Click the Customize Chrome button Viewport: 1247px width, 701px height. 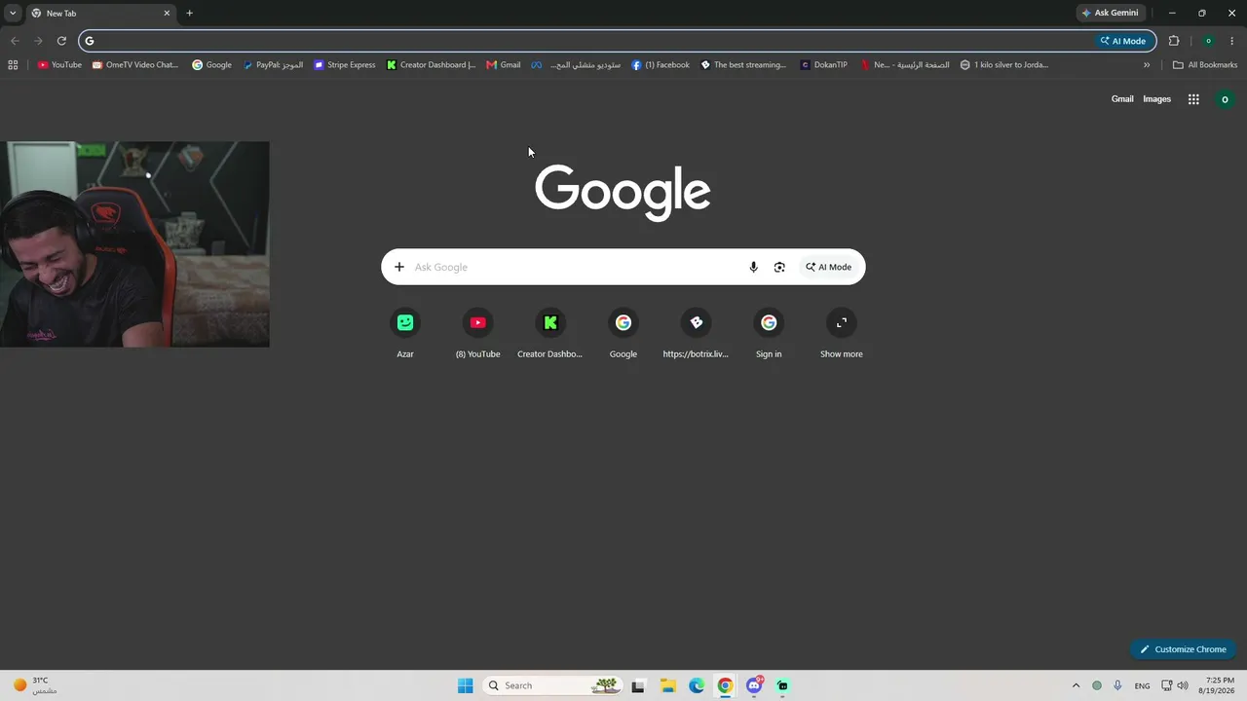click(1183, 649)
